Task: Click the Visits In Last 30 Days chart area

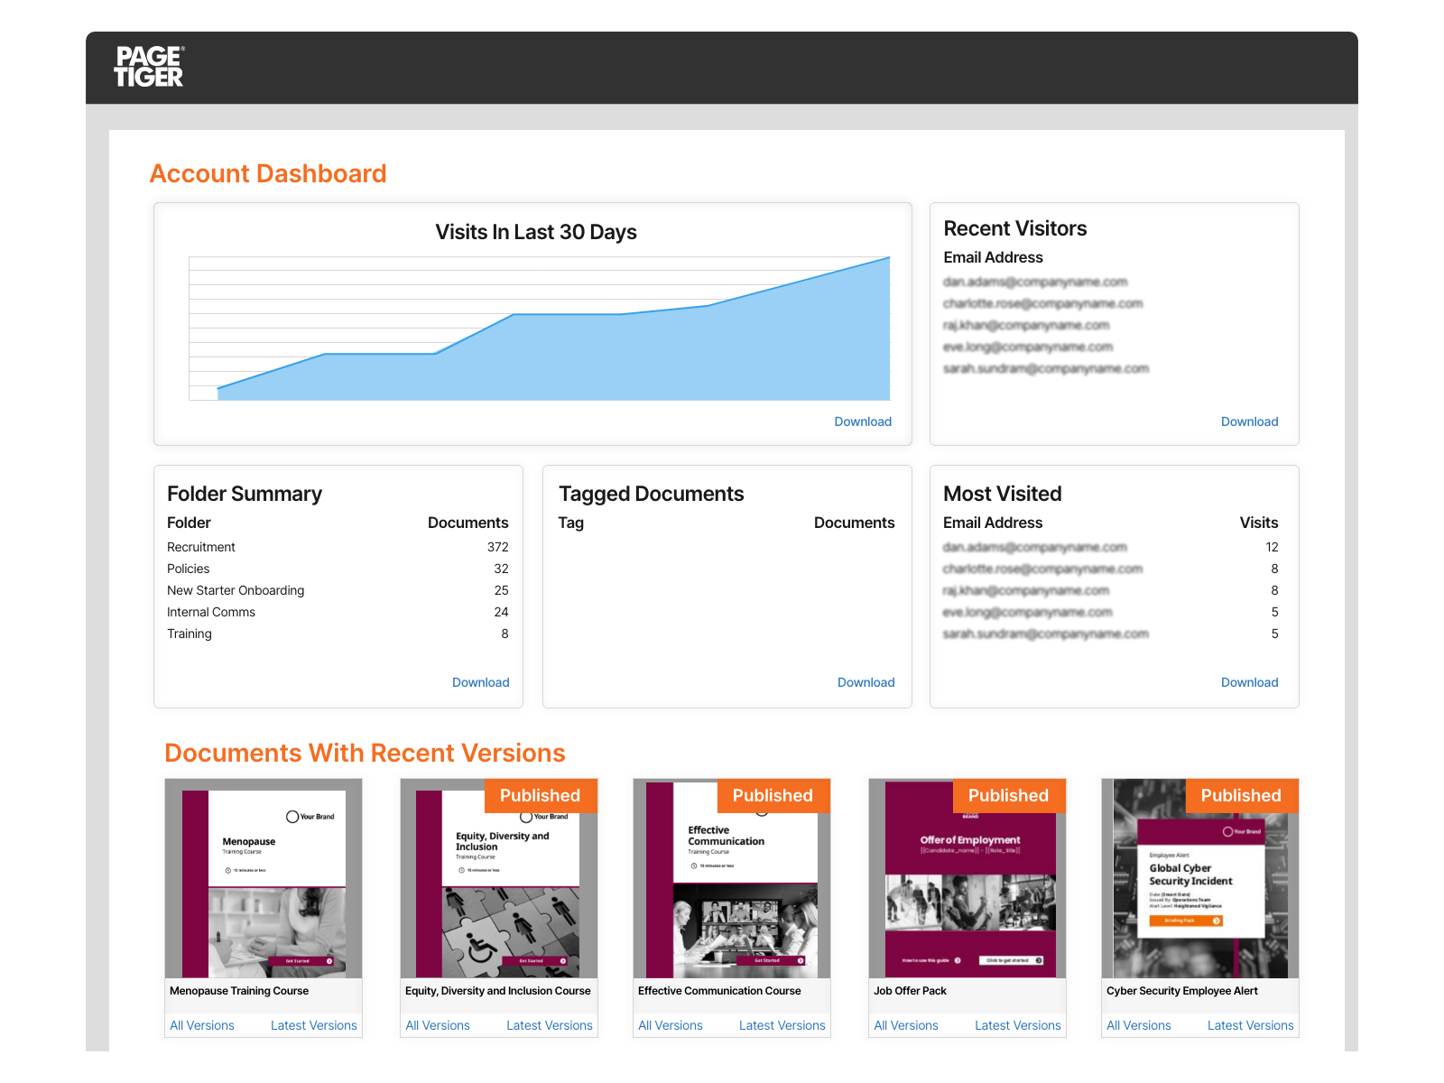Action: 539,329
